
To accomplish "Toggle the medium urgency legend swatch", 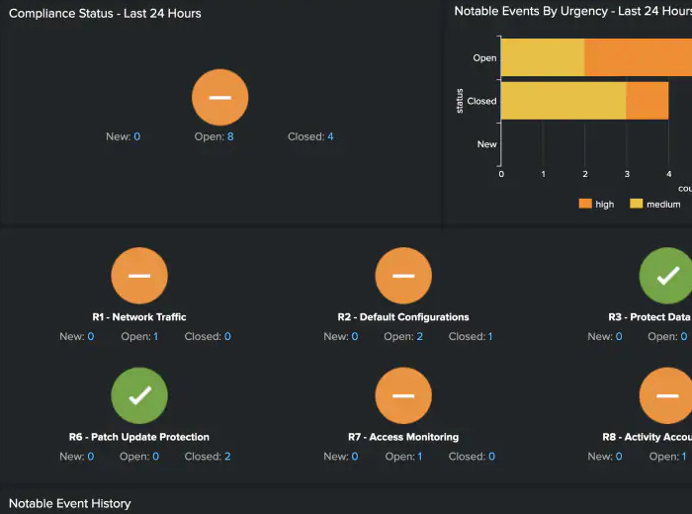I will [637, 204].
